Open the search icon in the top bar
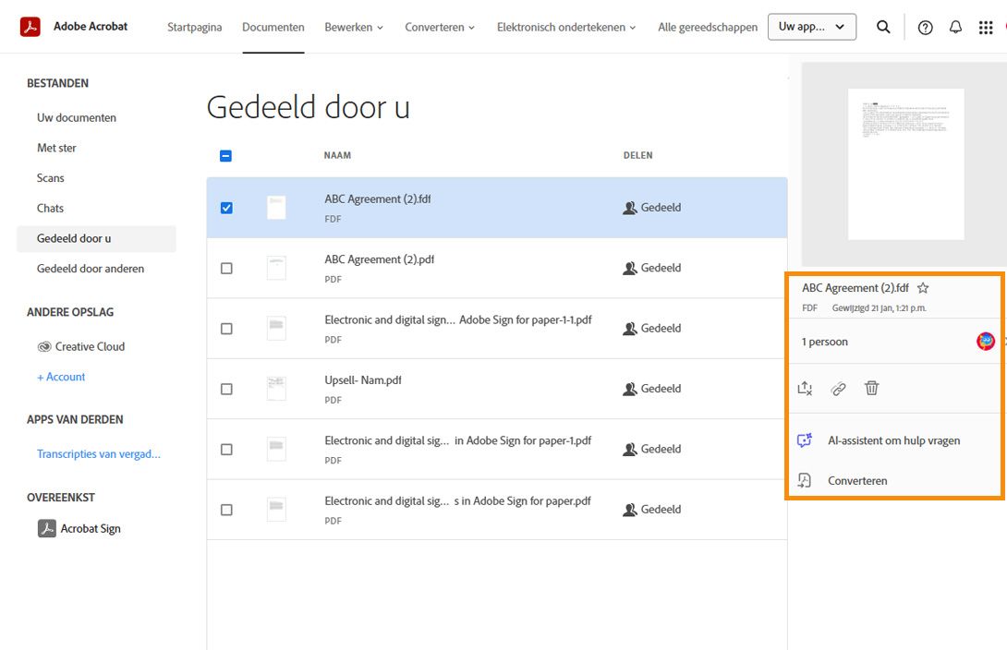 883,27
